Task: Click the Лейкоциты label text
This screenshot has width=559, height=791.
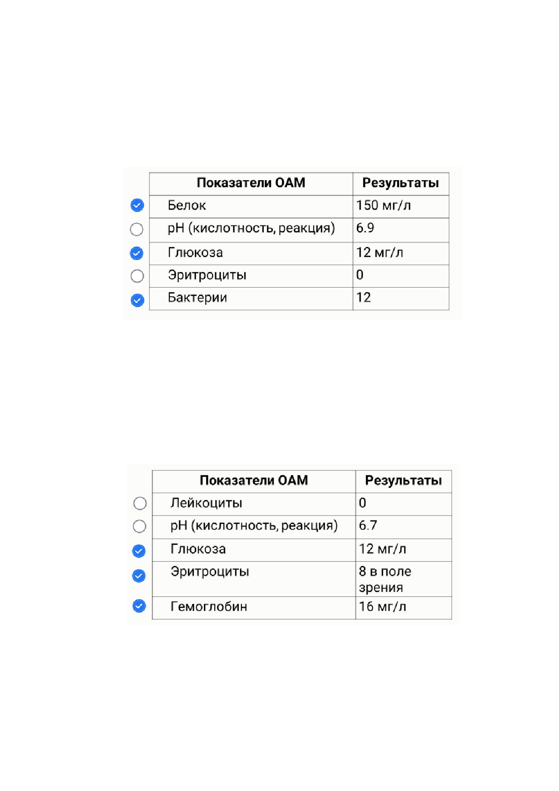Action: click(206, 503)
